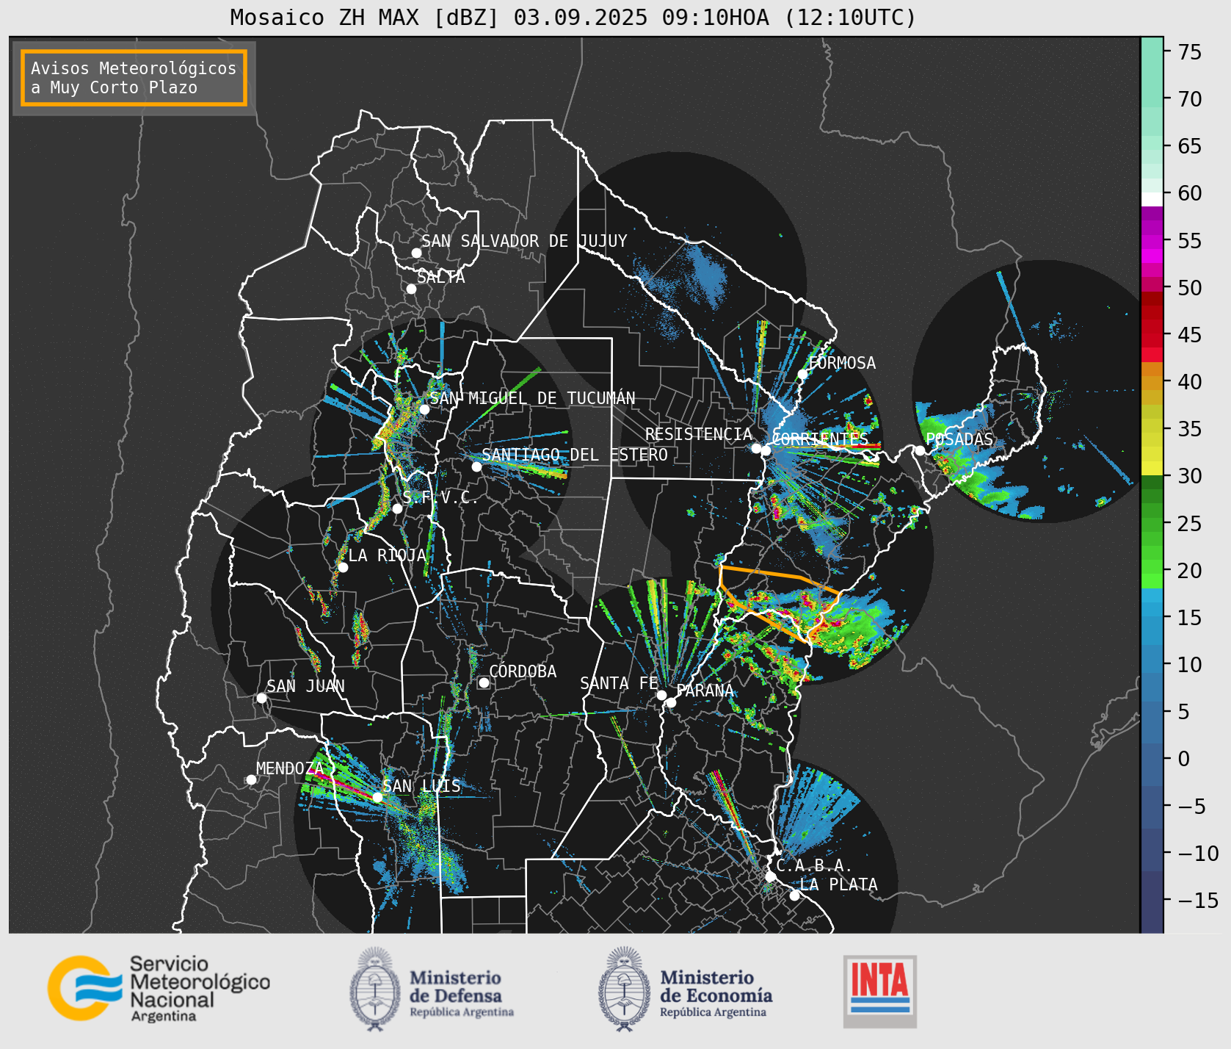Click the Santiago del Estero city marker
The image size is (1231, 1049).
tap(476, 466)
